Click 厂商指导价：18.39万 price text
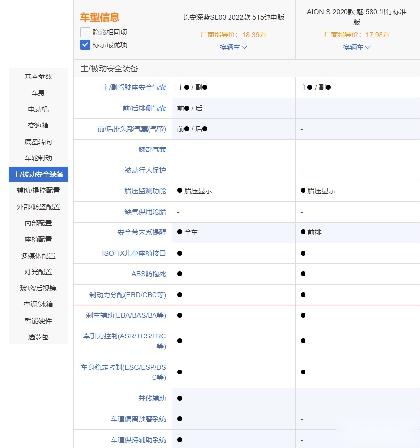The height and width of the screenshot is (448, 420). (233, 35)
